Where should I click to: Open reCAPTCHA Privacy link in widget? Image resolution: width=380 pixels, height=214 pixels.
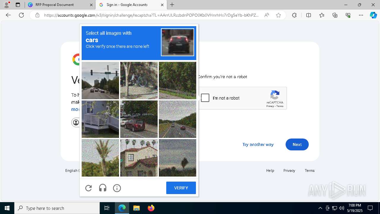[x=270, y=106]
